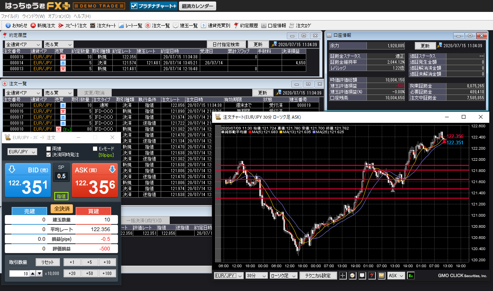This screenshot has width=493, height=291.
Task: Click テクニカル設定 button under chart
Action: click(x=318, y=276)
